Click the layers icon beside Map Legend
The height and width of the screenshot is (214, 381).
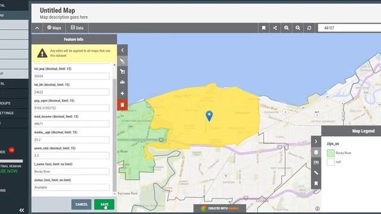pos(316,152)
